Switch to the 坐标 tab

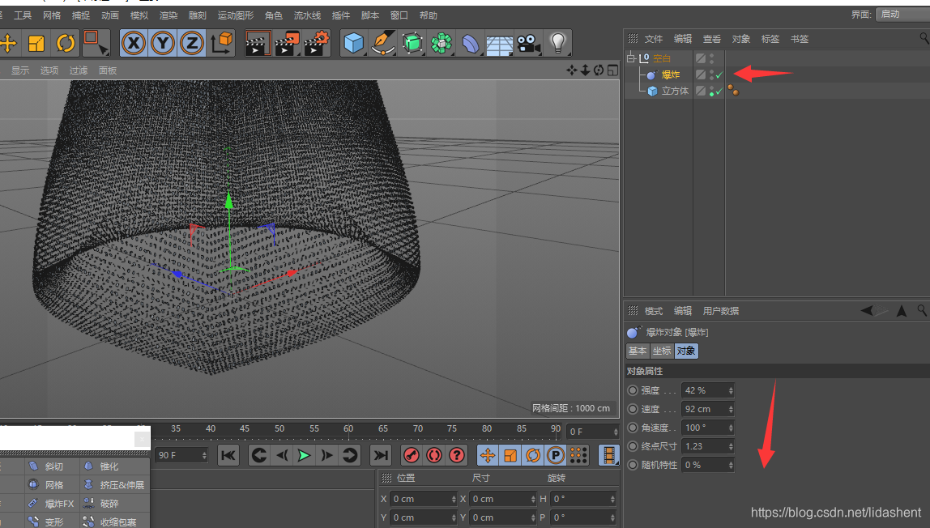click(662, 351)
